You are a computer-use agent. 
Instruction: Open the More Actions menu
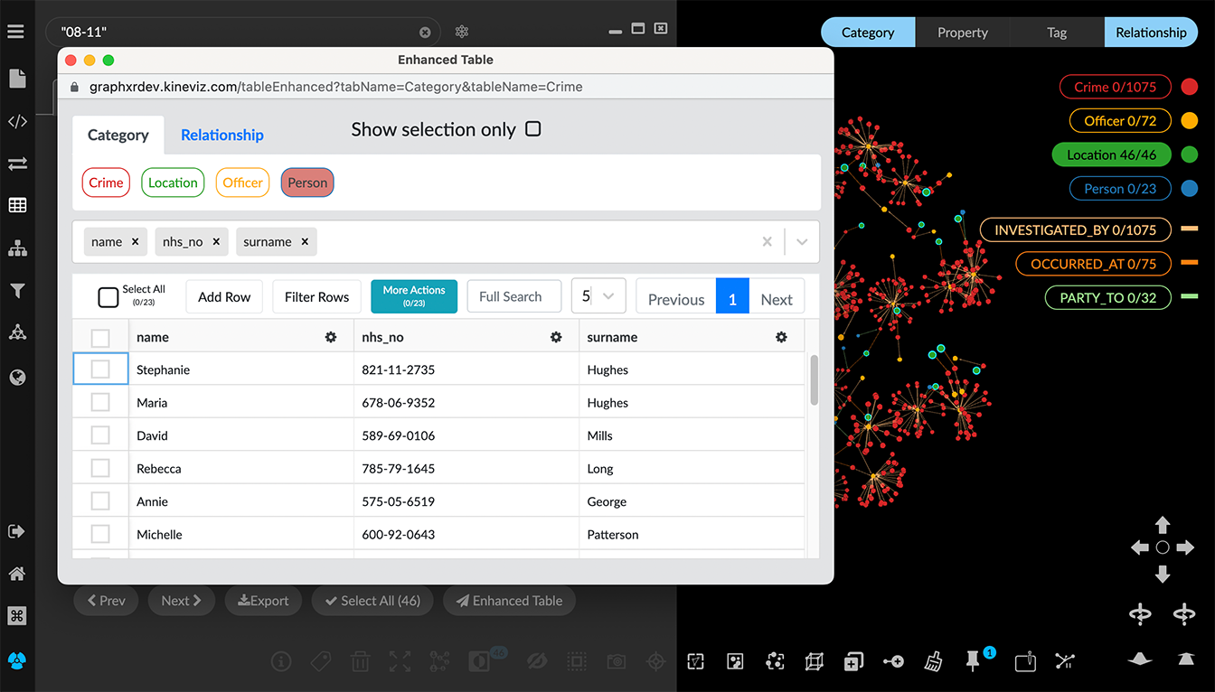point(414,296)
